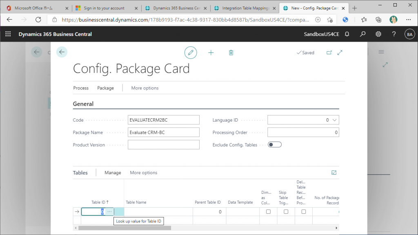Click the browser back button
The width and height of the screenshot is (418, 235).
(x=10, y=20)
